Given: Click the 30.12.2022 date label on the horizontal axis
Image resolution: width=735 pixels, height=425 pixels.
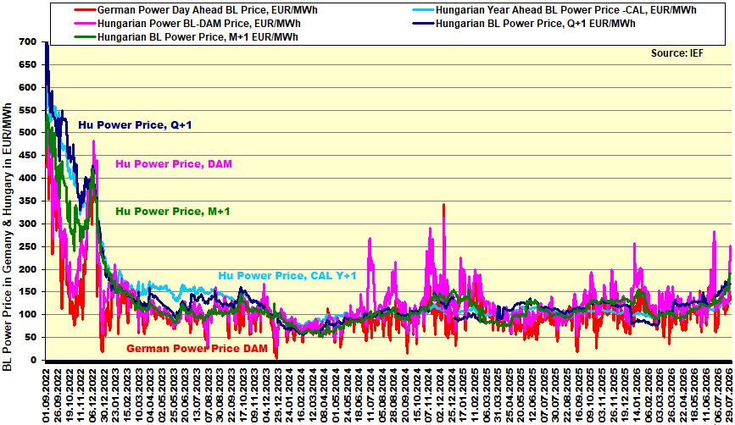Looking at the screenshot, I should tap(104, 395).
